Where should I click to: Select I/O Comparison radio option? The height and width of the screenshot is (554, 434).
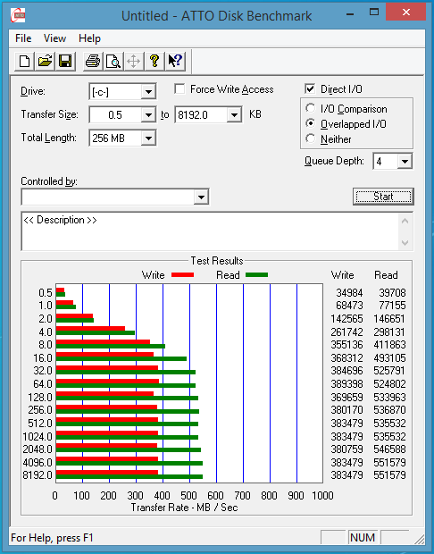311,108
